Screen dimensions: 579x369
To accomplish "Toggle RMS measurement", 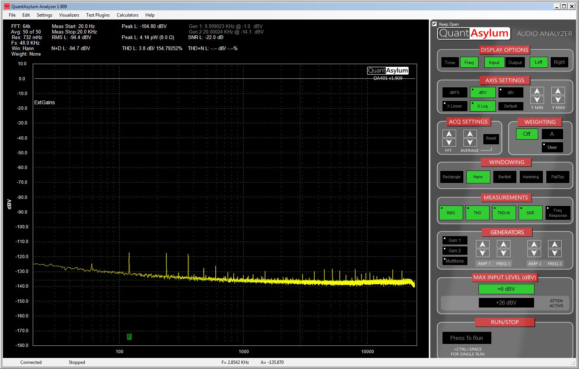I will (451, 213).
